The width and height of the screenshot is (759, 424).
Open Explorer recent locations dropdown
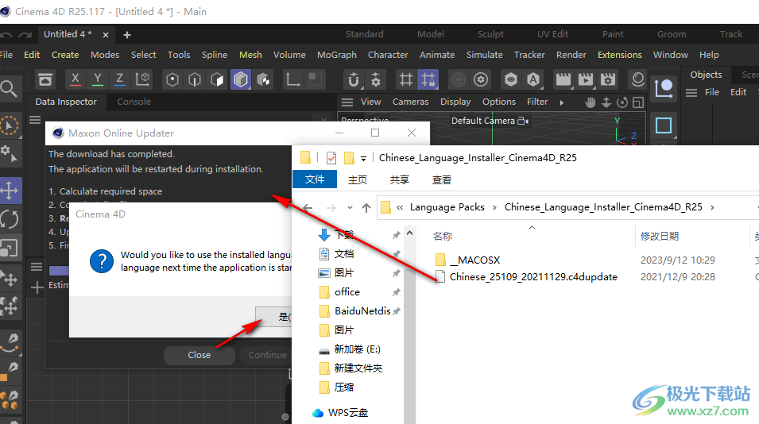350,207
